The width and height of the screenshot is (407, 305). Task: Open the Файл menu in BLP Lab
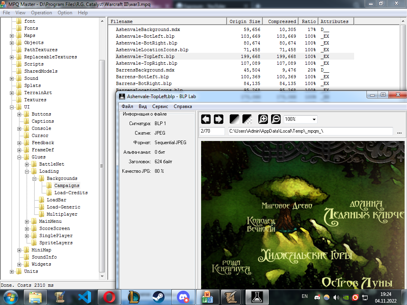click(127, 106)
